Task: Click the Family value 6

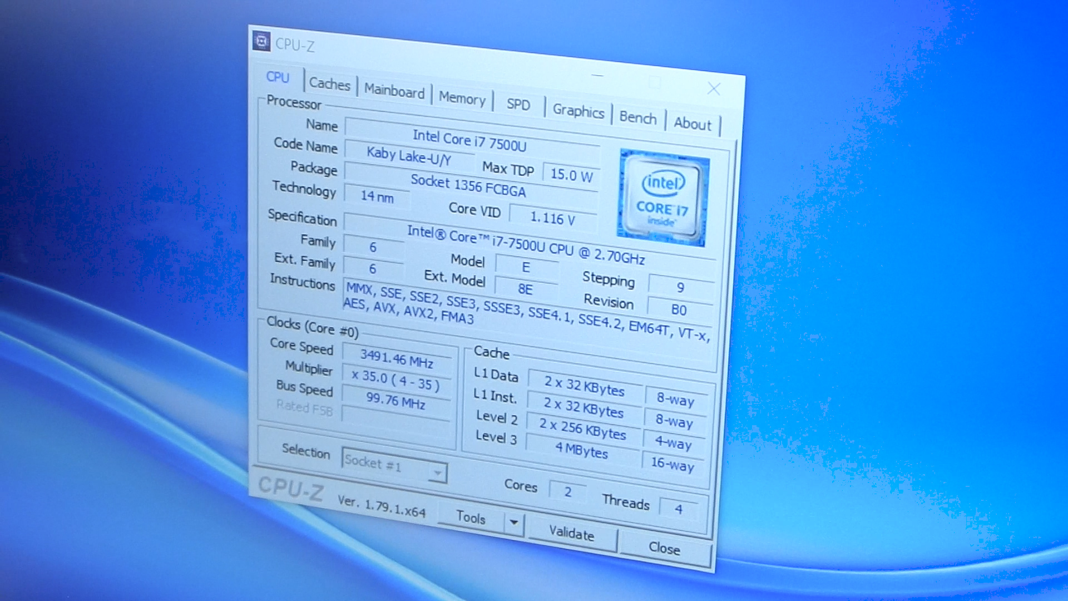Action: coord(373,247)
